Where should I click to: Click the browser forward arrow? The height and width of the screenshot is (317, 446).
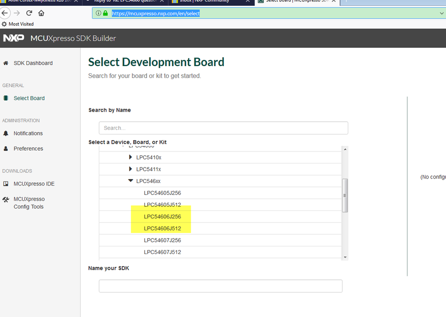point(17,13)
